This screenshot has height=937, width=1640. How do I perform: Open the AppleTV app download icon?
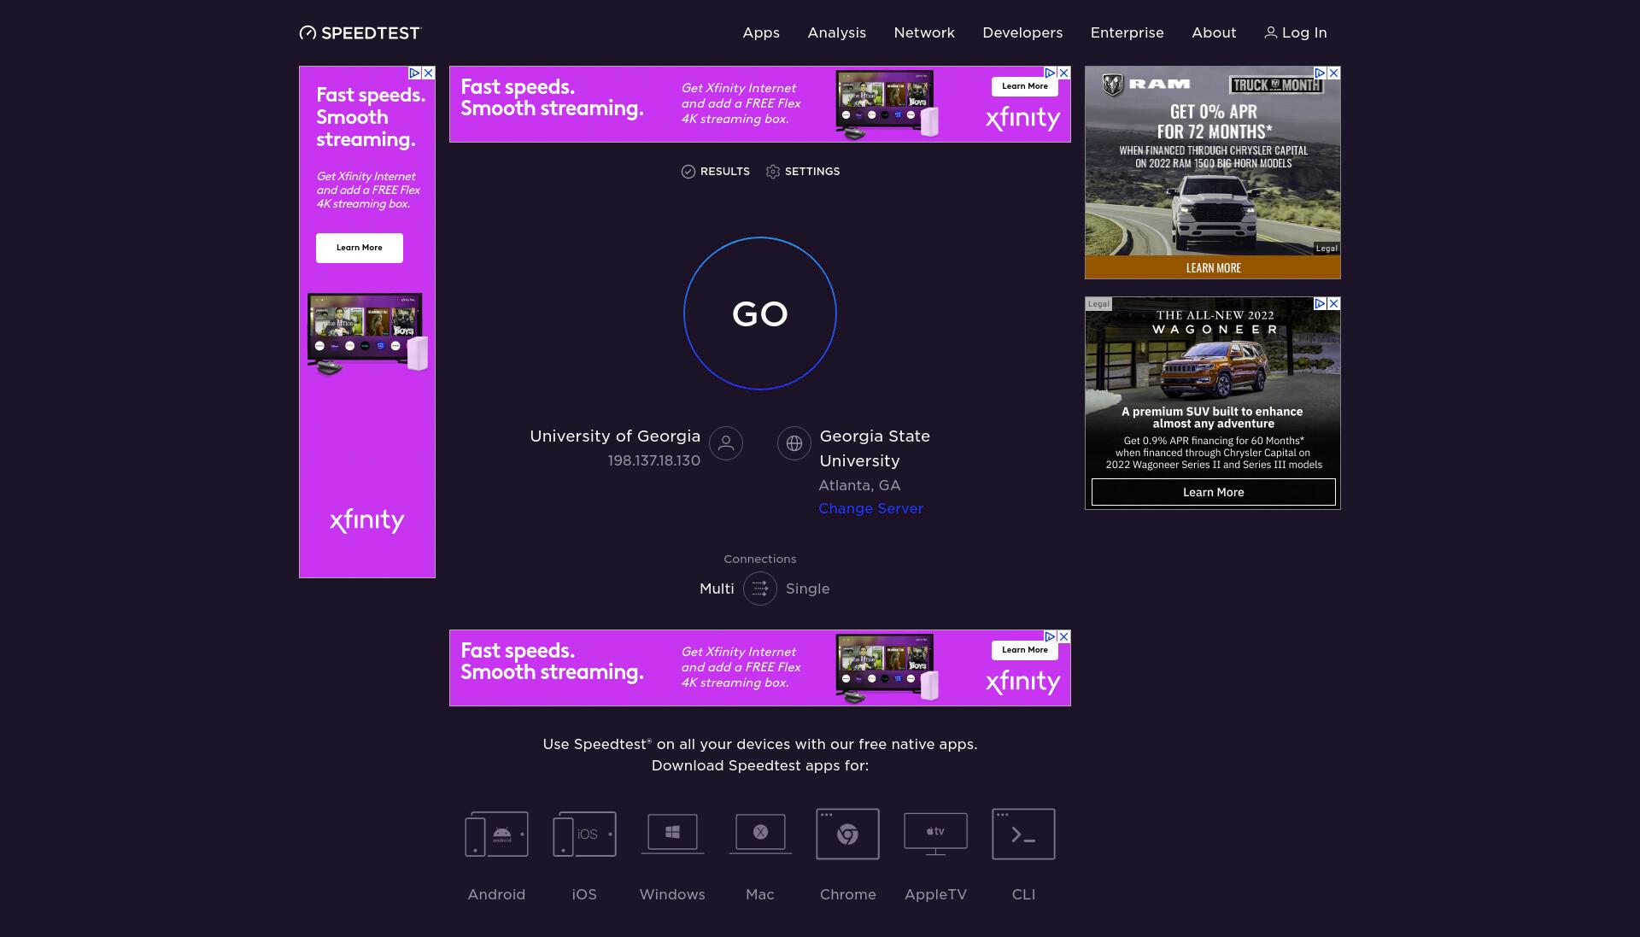point(935,834)
